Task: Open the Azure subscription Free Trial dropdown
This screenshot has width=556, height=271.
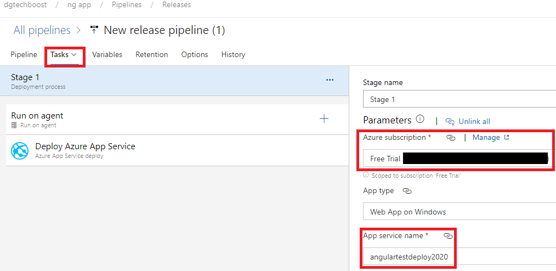Action: coord(458,159)
